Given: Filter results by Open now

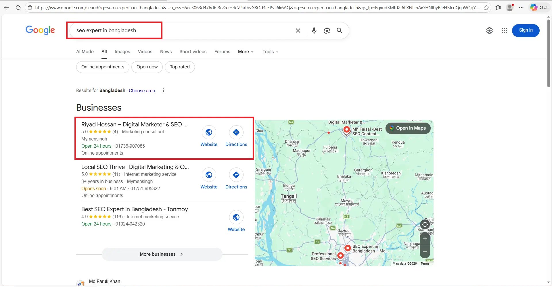Looking at the screenshot, I should pyautogui.click(x=147, y=67).
